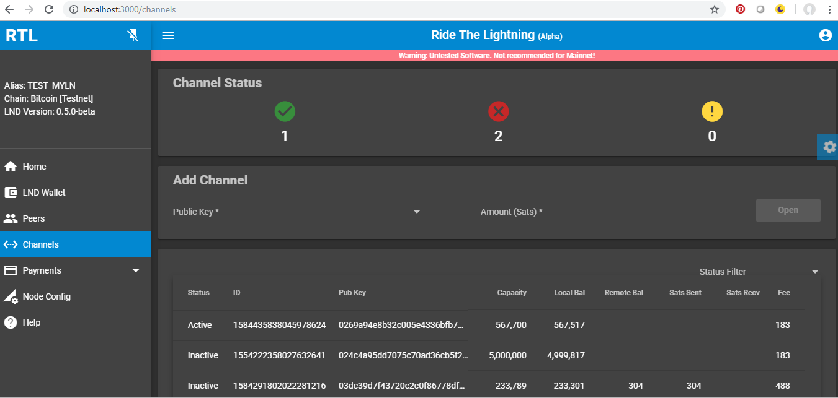Click the Peers people icon
Screen dimensions: 838x398
click(x=11, y=218)
